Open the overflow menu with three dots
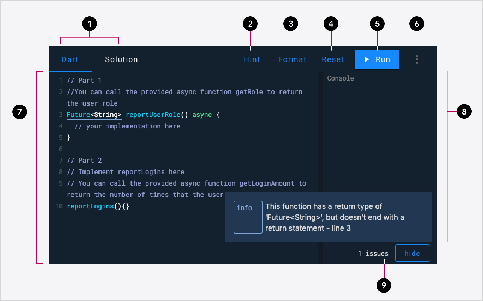The height and width of the screenshot is (301, 483). tap(417, 59)
